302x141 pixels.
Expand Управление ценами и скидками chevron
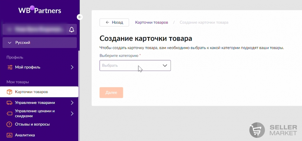point(72,113)
